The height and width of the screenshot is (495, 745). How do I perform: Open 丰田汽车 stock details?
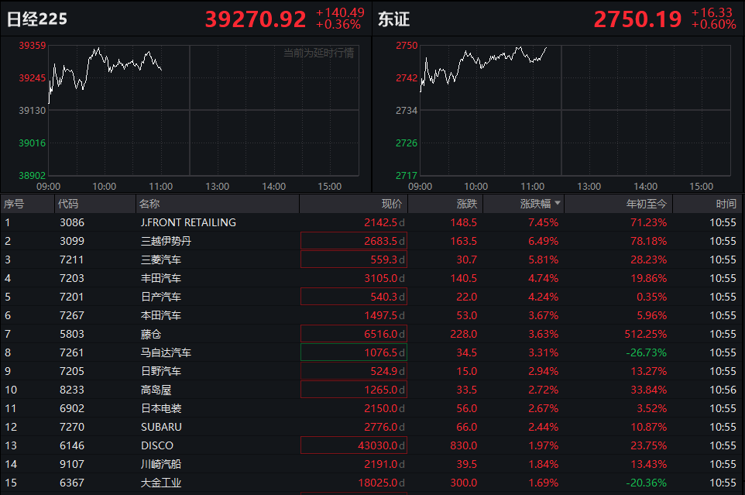160,279
